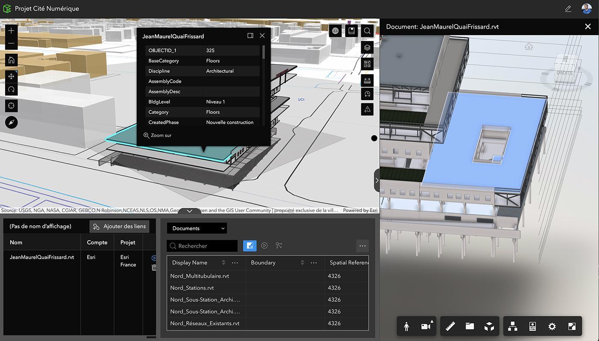Open the model browser hierarchy icon

point(513,326)
